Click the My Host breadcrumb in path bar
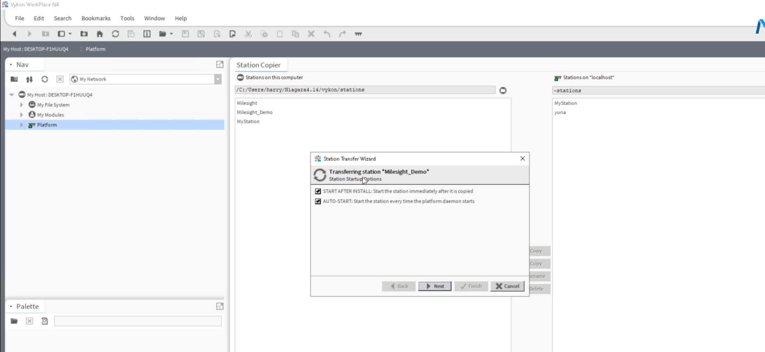This screenshot has height=352, width=765. [x=36, y=49]
